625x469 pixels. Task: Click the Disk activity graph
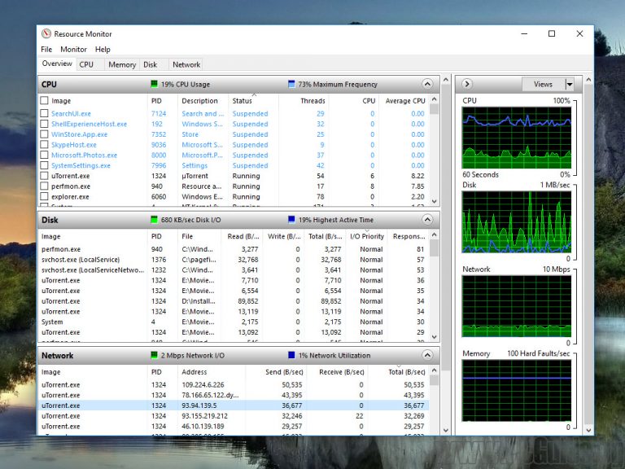click(x=517, y=221)
